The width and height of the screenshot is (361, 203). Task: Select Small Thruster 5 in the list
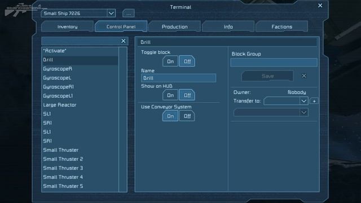coord(80,186)
